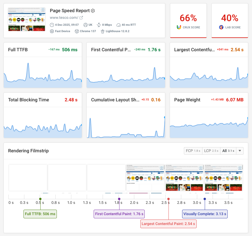Open the final filmstrip thumbnail showing the loaded page
Image resolution: width=252 pixels, height=236 pixels.
(223, 178)
